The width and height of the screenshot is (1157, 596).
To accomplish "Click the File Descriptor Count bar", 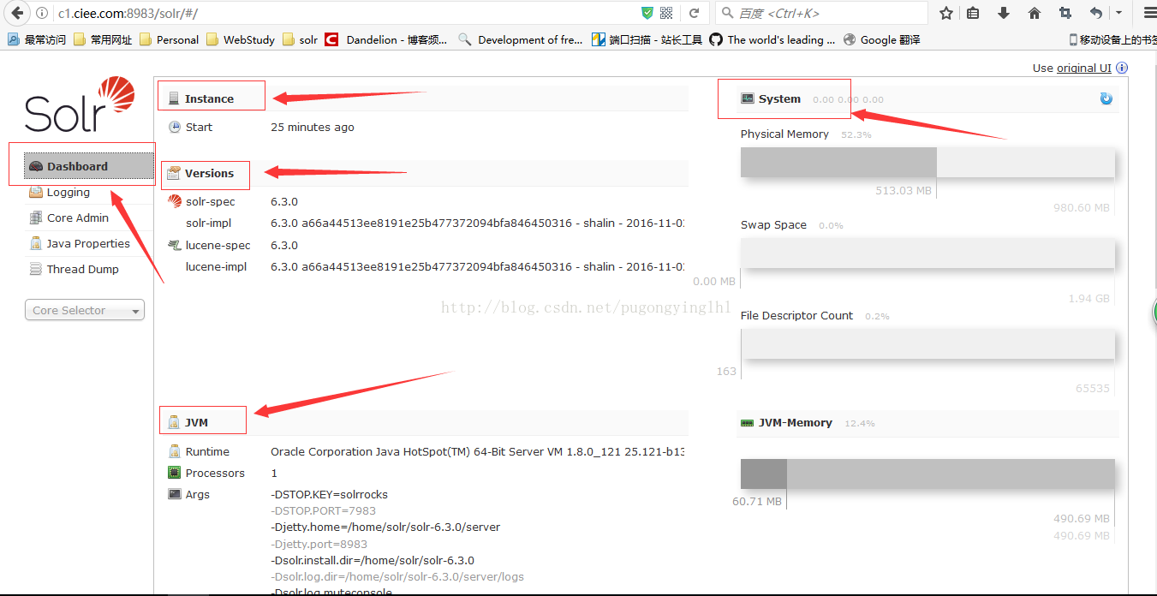I will pyautogui.click(x=927, y=343).
